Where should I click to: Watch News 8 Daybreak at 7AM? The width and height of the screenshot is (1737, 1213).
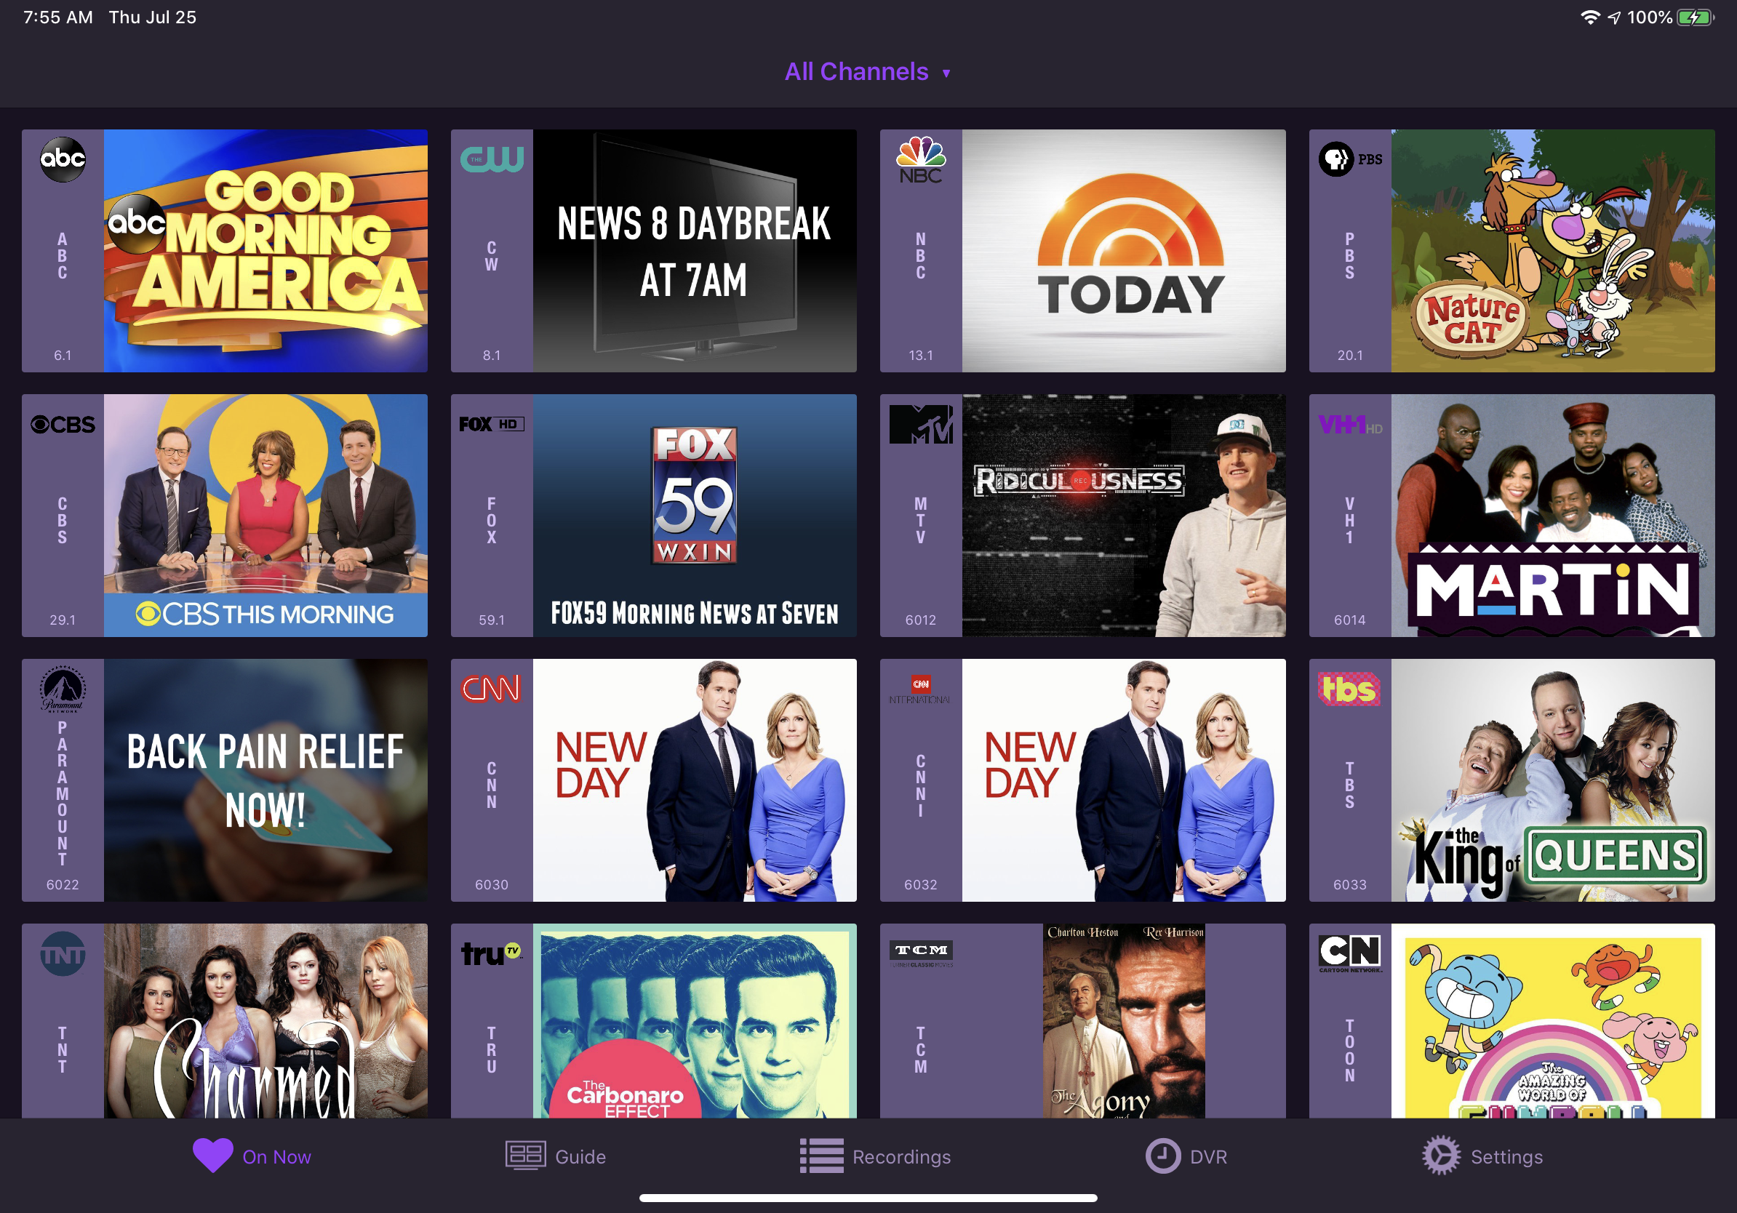tap(695, 250)
